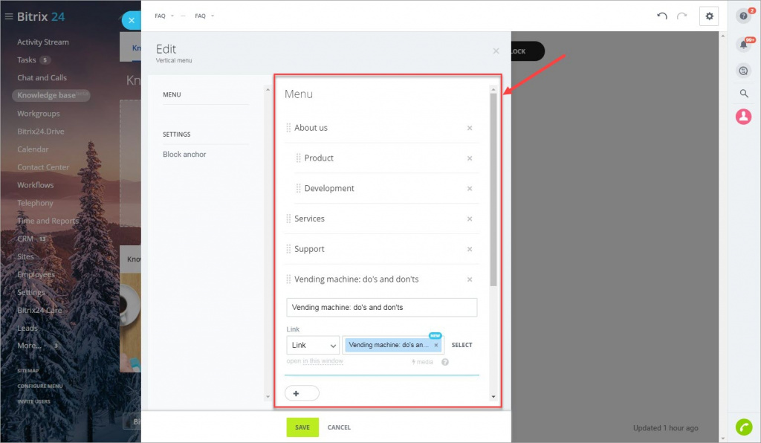This screenshot has height=443, width=761.
Task: Grab the Vending machine drag handle
Action: coord(288,279)
